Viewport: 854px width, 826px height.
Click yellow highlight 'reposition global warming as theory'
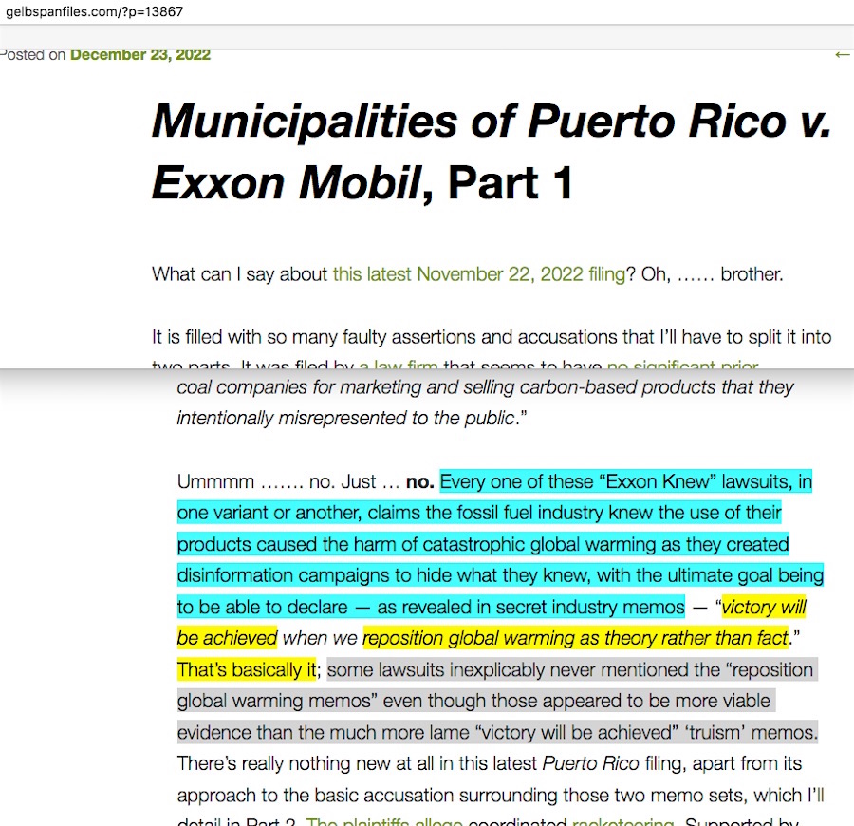click(574, 639)
